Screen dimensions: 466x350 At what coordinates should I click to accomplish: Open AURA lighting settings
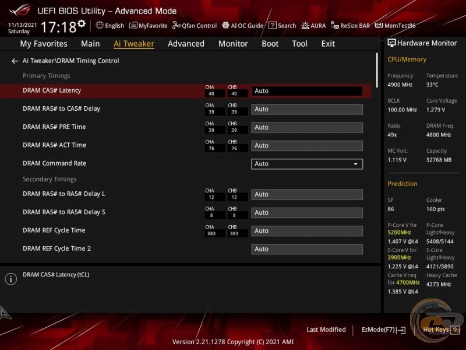coord(313,26)
